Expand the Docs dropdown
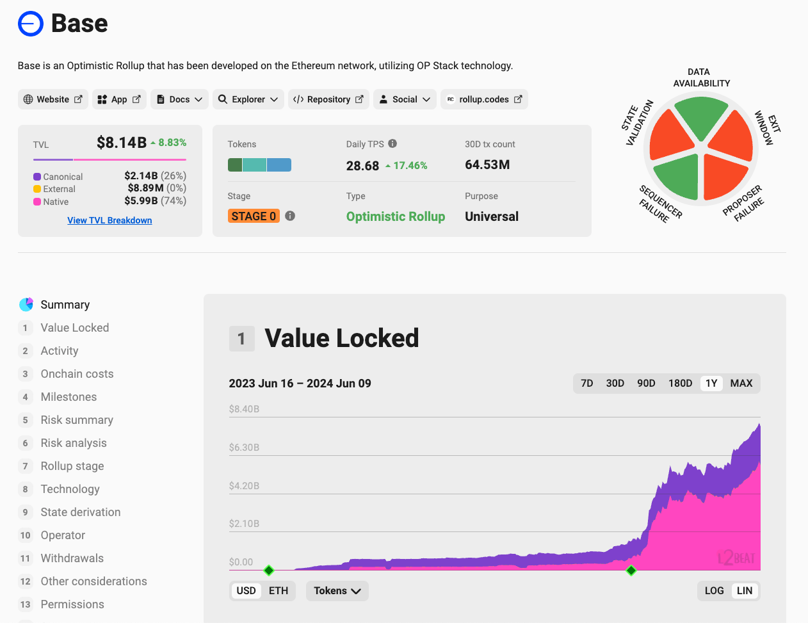Screen dimensions: 808x623 (179, 99)
